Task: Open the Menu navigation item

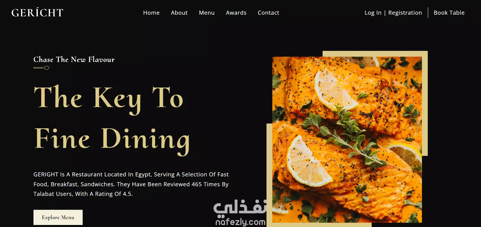Action: [x=207, y=13]
